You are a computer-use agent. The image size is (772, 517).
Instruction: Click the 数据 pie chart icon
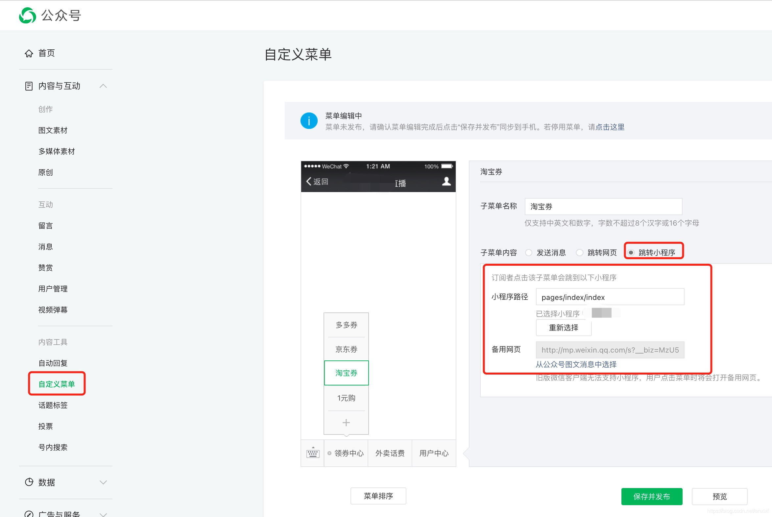(29, 482)
